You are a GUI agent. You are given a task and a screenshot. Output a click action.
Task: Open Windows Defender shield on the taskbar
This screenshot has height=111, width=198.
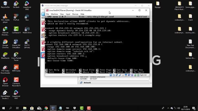pos(75,108)
